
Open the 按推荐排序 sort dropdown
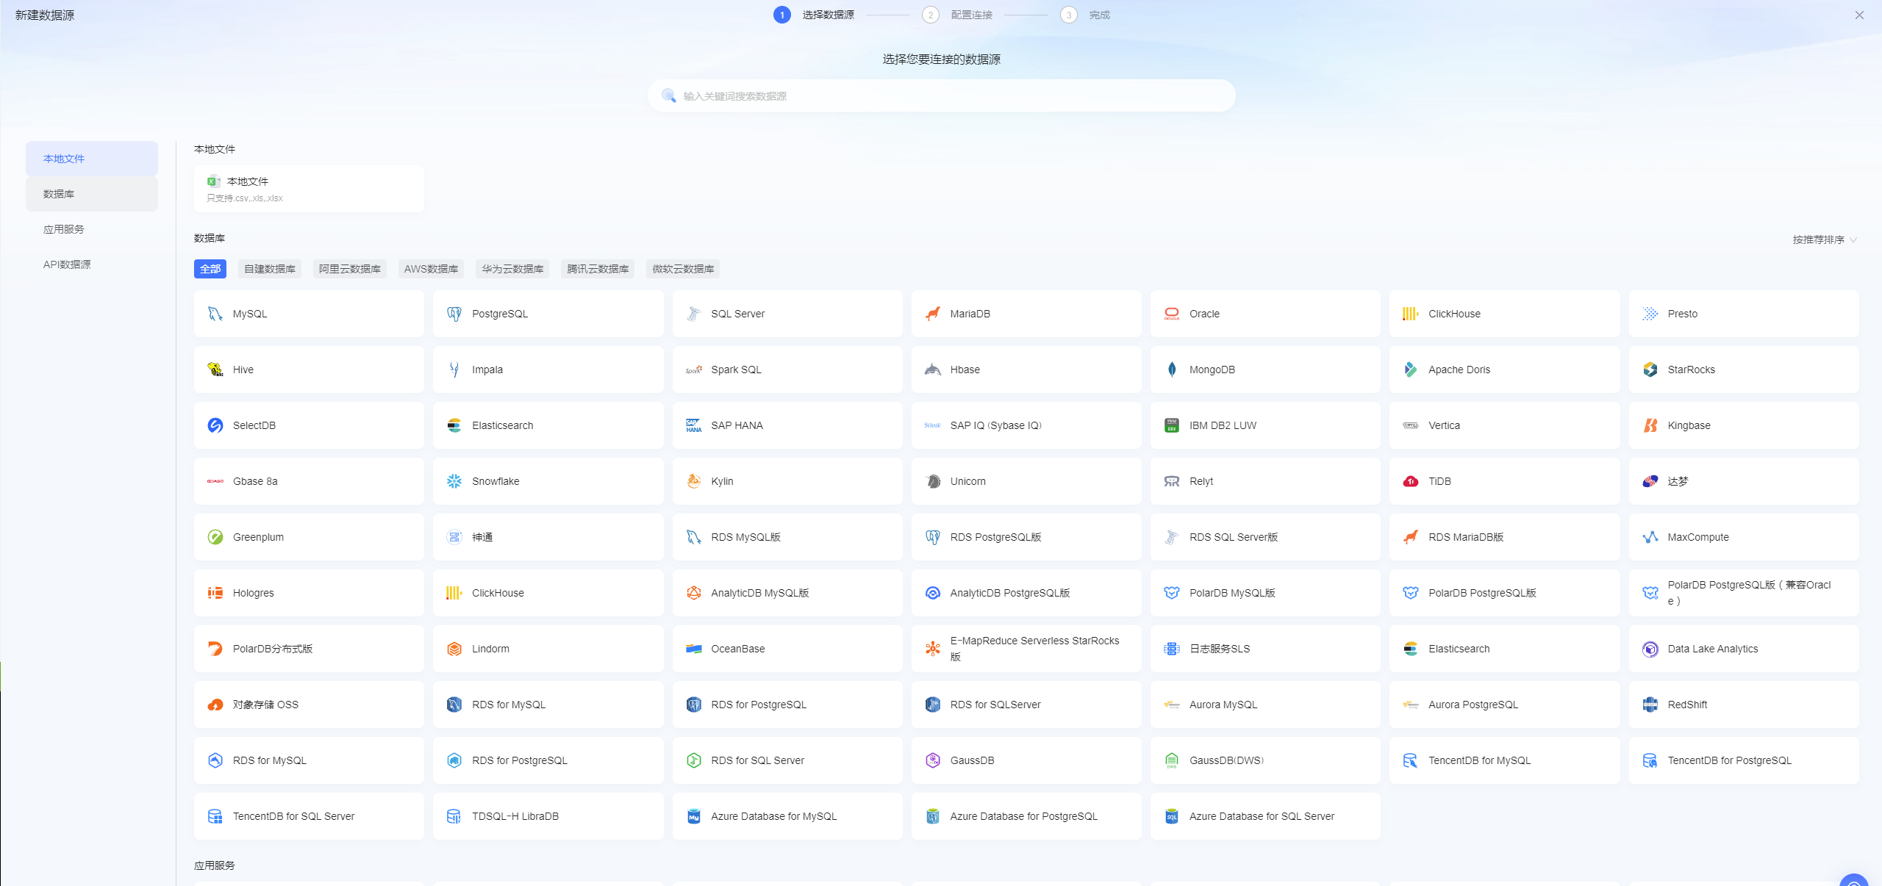tap(1825, 239)
